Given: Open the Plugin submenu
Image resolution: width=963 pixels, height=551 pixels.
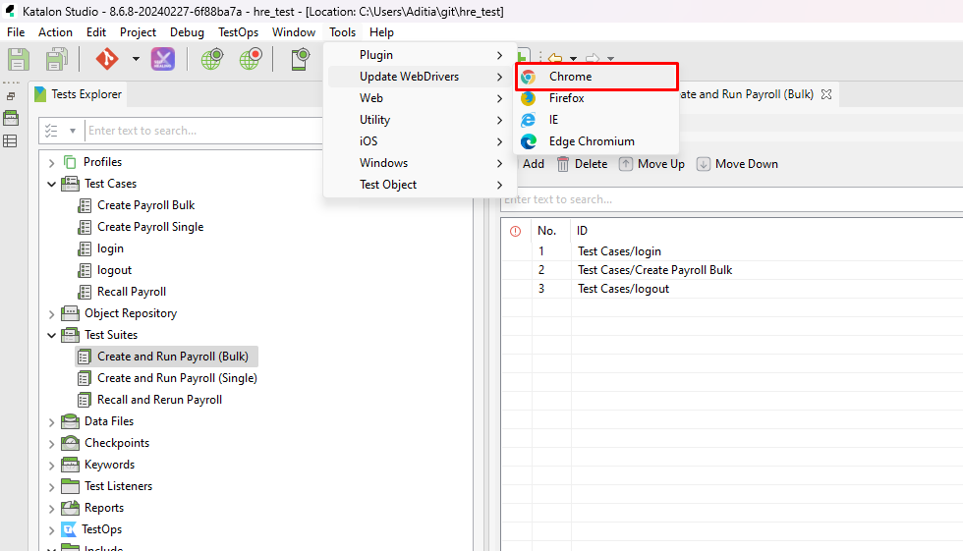Looking at the screenshot, I should tap(419, 55).
